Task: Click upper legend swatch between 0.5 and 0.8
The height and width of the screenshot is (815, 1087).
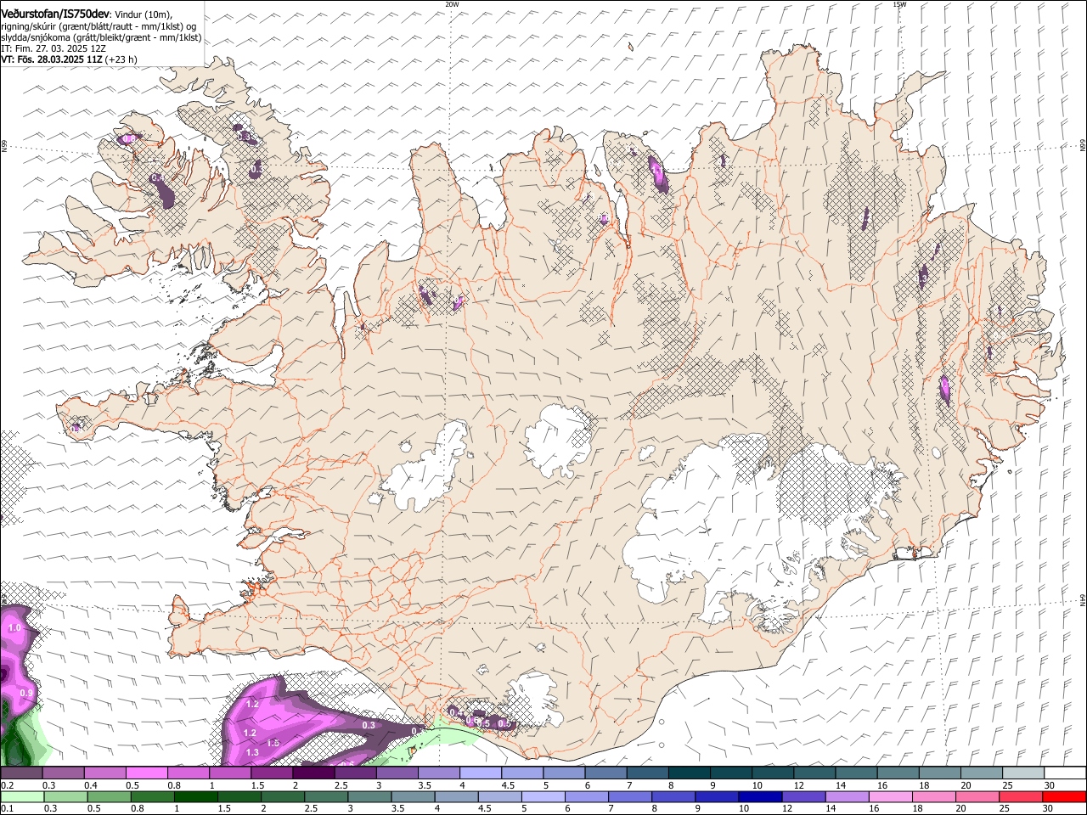Action: [146, 773]
